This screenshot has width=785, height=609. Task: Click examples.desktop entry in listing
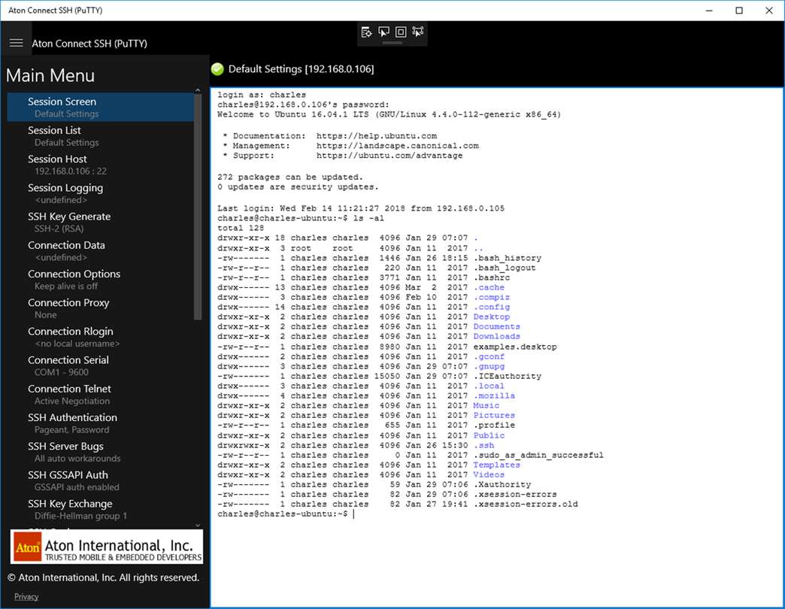click(514, 347)
